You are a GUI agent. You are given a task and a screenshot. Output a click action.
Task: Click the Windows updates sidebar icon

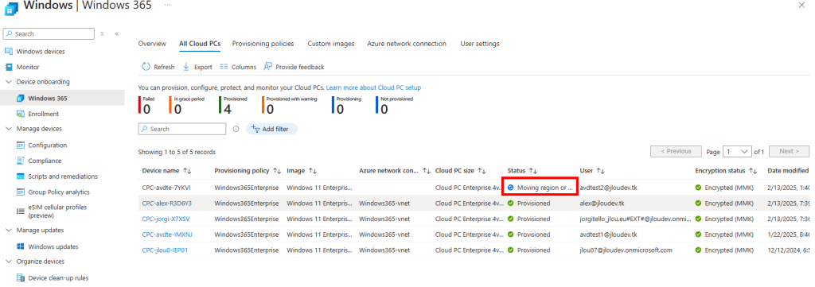(20, 246)
